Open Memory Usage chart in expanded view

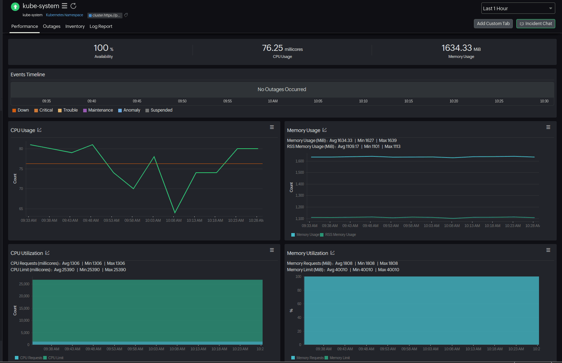click(x=325, y=130)
